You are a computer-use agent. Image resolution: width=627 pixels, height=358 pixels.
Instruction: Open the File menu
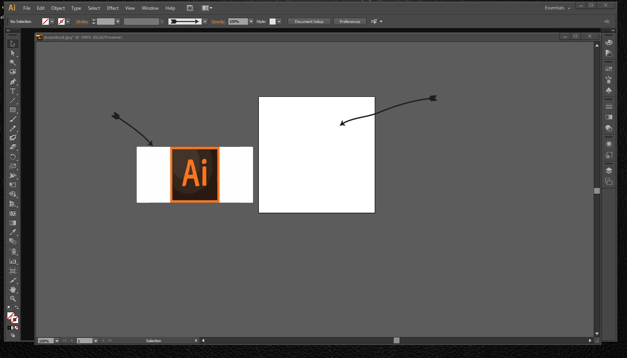27,8
